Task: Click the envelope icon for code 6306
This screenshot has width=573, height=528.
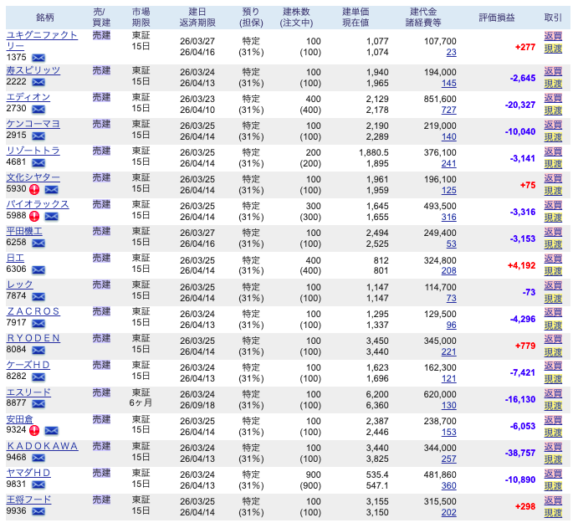Action: coord(38,270)
